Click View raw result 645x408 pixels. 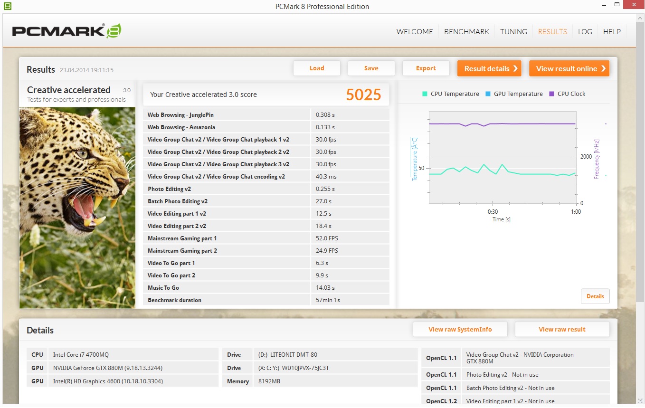[x=562, y=330]
